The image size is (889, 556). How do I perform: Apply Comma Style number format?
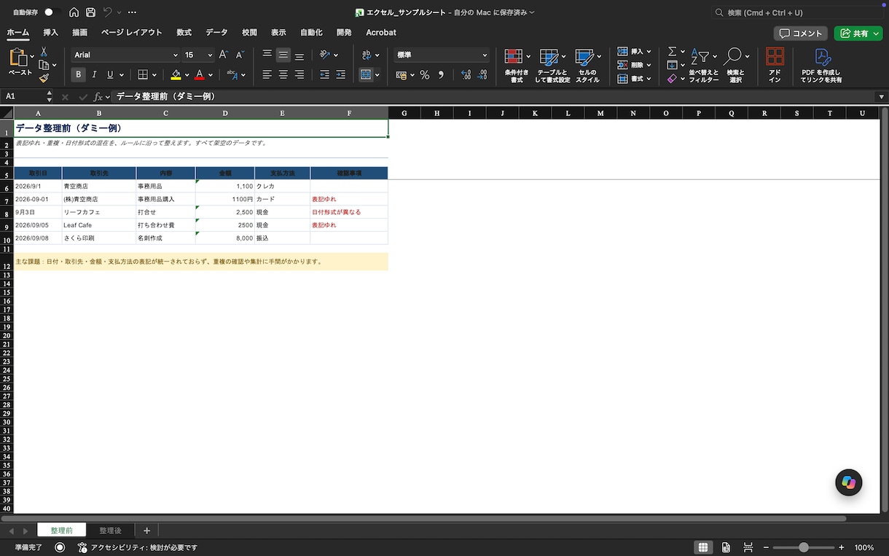pos(441,74)
